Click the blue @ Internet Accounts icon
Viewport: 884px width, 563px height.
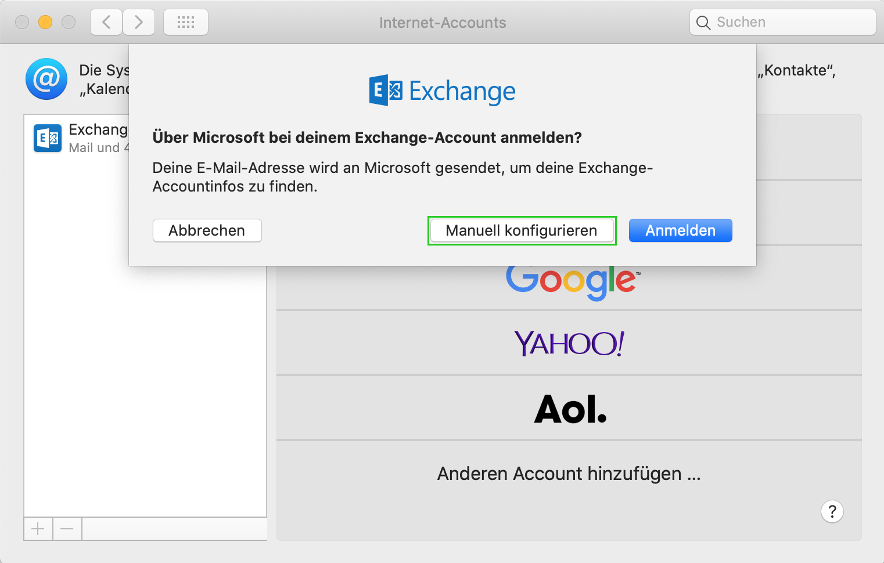coord(46,79)
